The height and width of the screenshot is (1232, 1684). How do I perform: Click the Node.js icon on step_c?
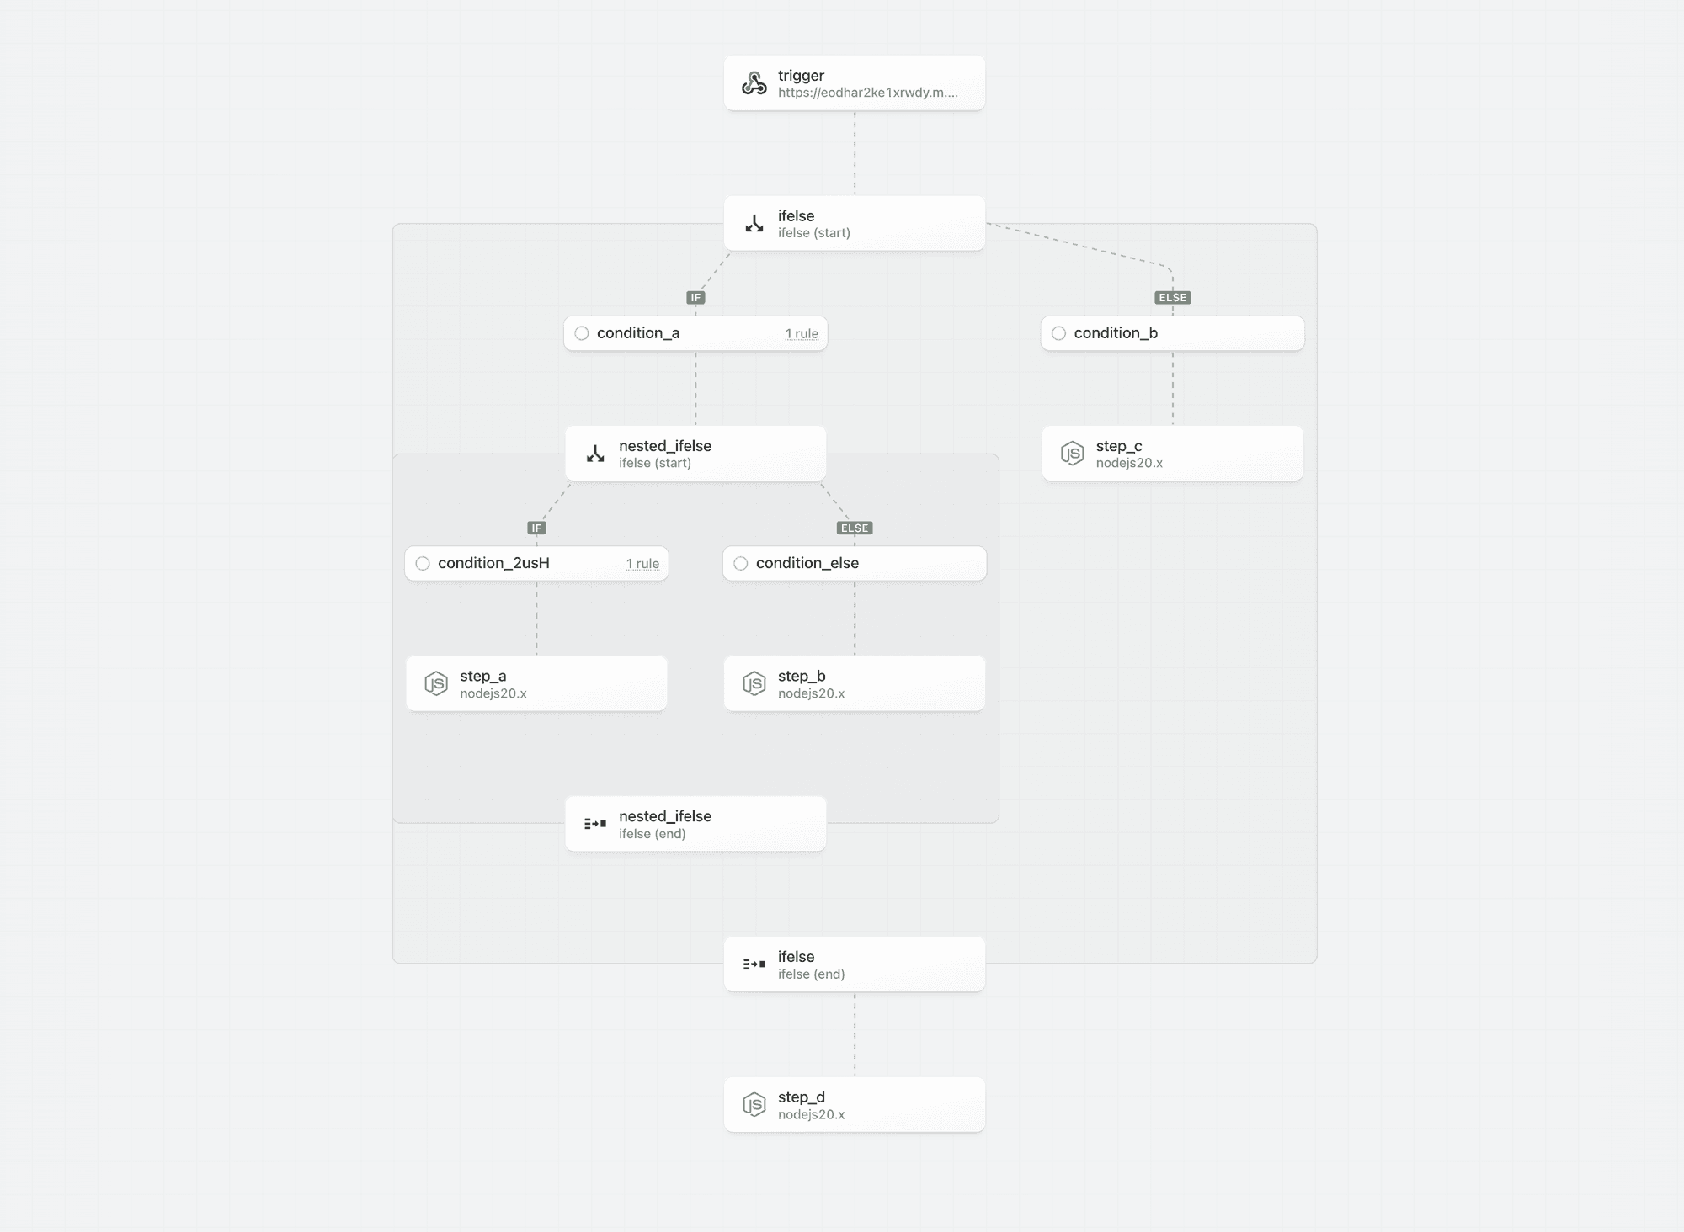(x=1072, y=454)
